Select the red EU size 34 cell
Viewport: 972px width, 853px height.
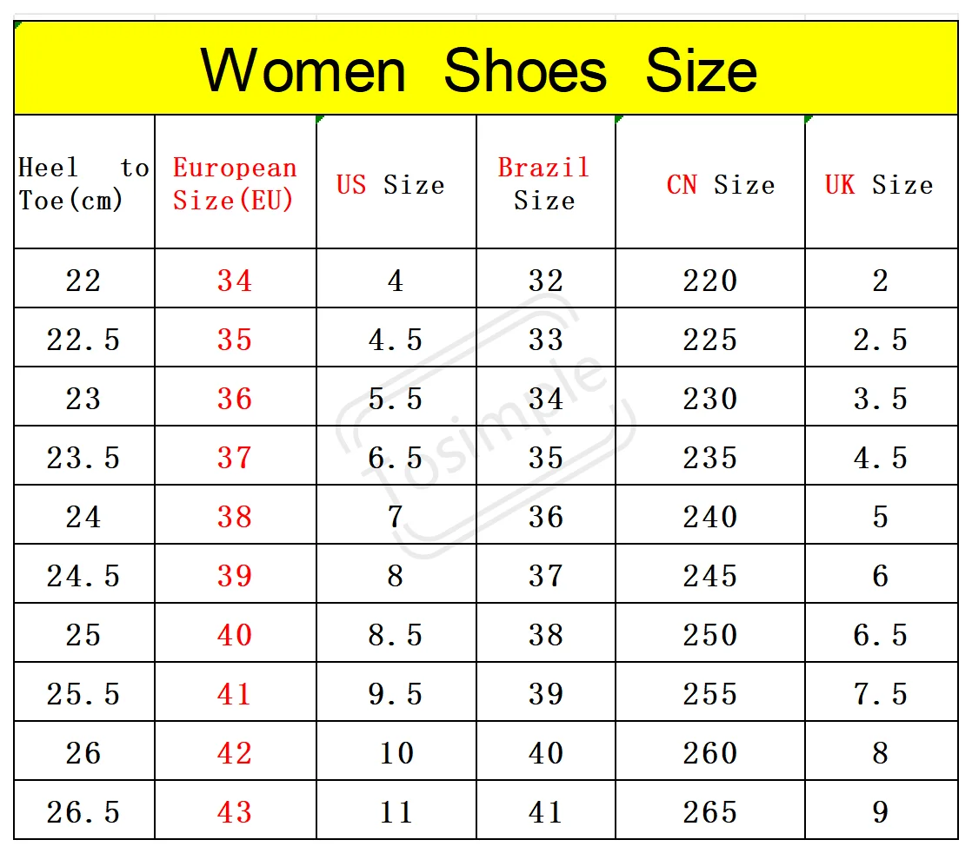[235, 280]
